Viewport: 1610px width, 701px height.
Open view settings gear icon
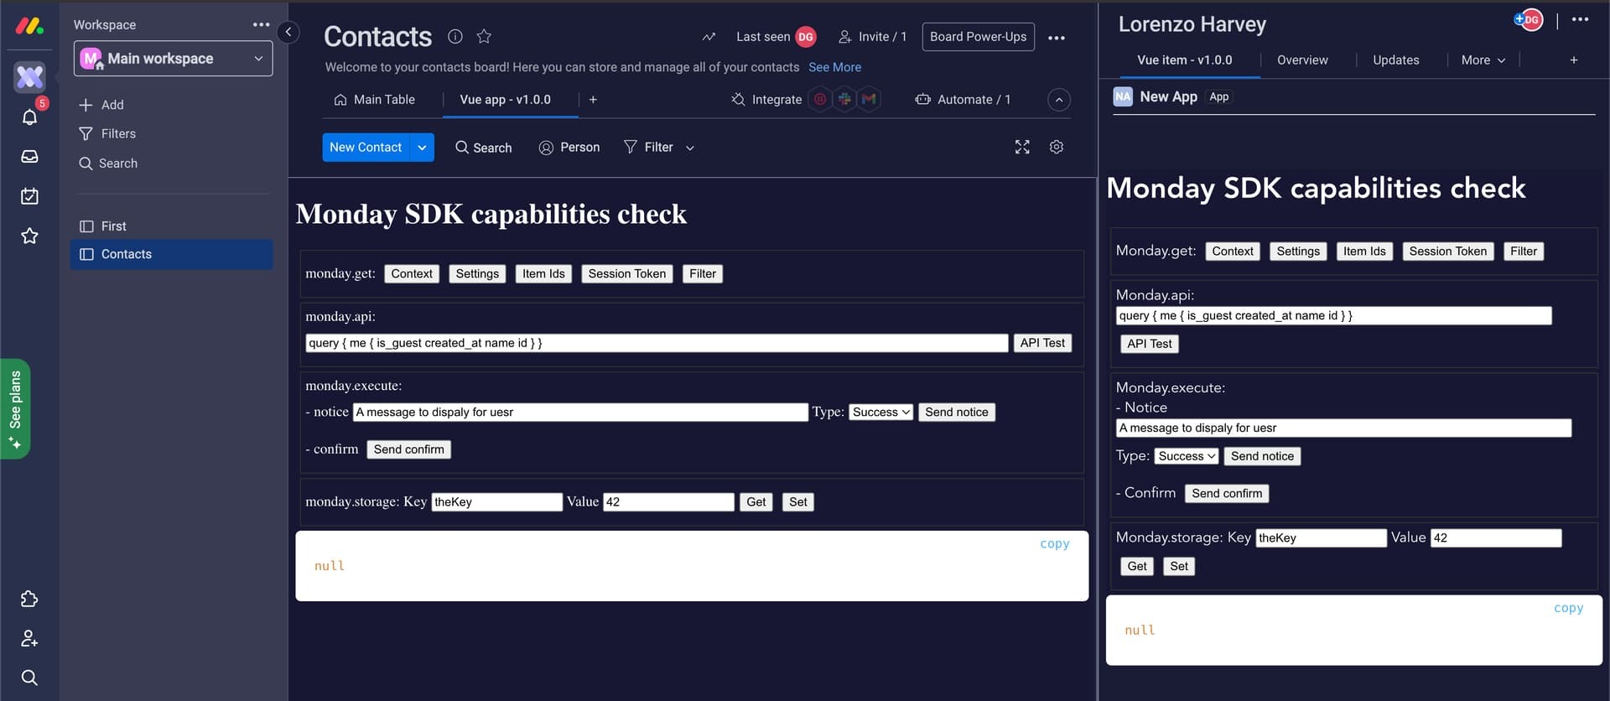pyautogui.click(x=1057, y=147)
